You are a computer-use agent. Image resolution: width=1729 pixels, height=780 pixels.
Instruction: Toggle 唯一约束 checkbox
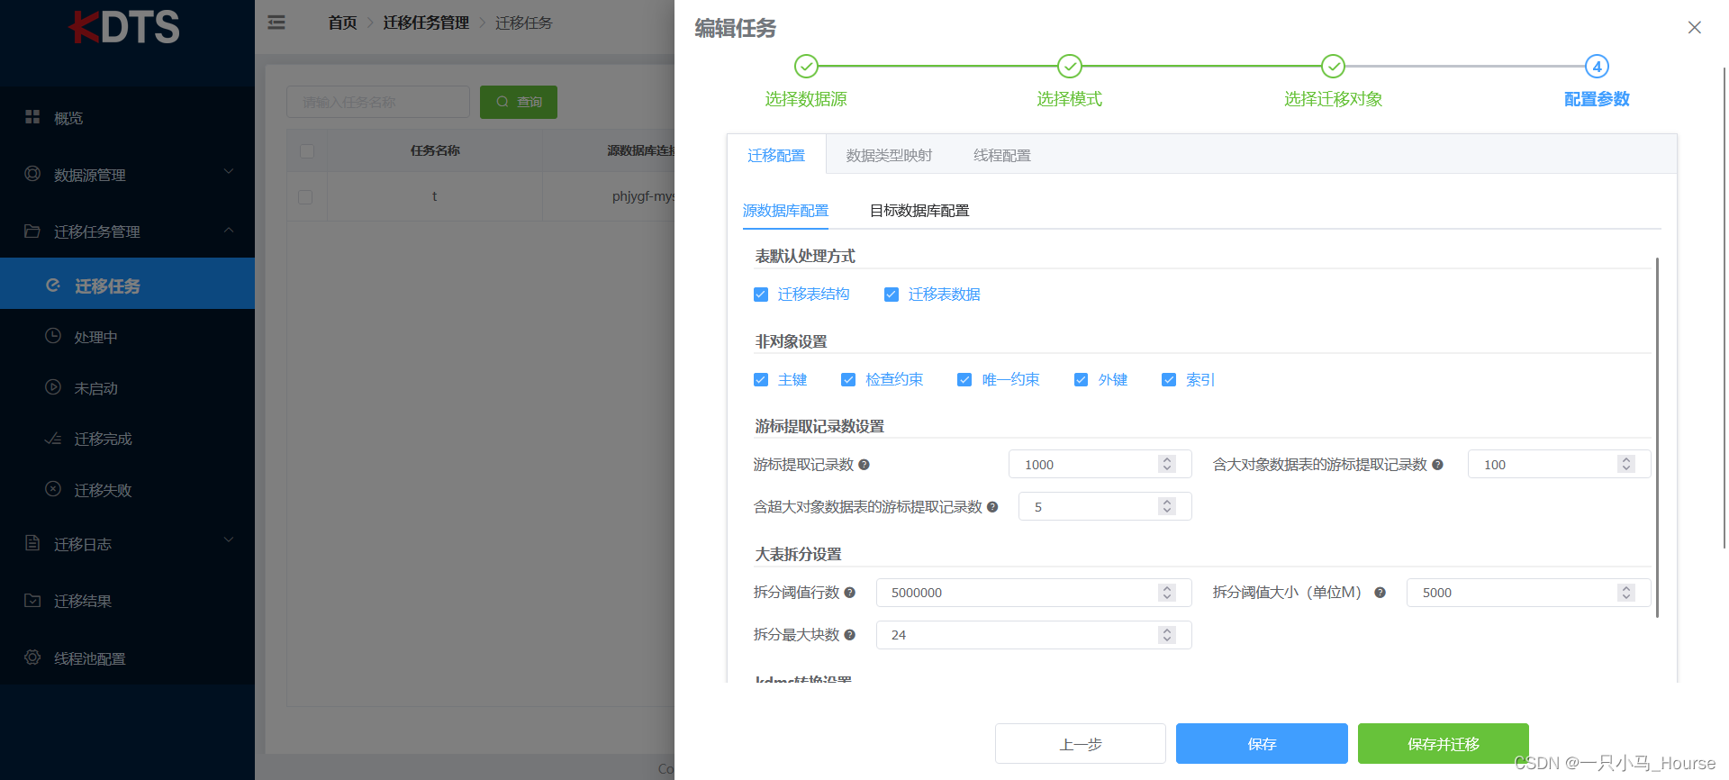[x=964, y=380]
